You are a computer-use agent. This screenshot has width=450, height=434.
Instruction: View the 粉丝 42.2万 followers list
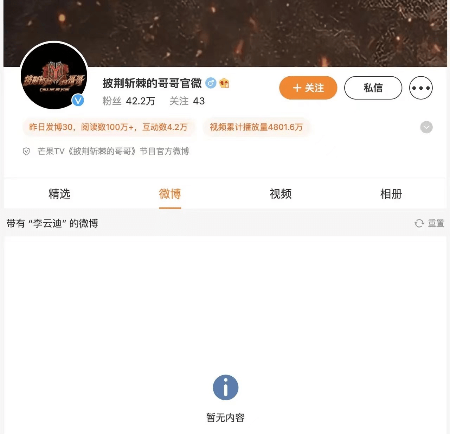point(129,101)
